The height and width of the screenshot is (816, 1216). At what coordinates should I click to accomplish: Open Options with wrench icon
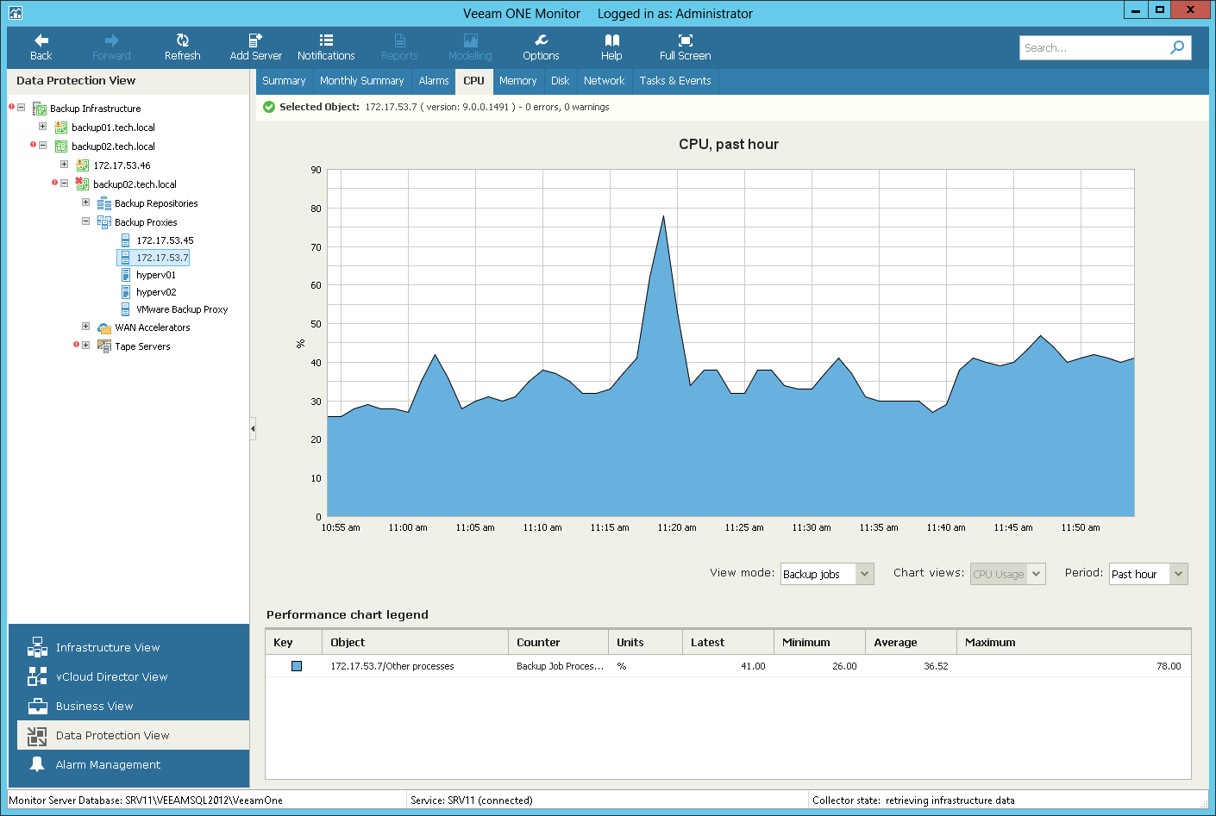[541, 47]
